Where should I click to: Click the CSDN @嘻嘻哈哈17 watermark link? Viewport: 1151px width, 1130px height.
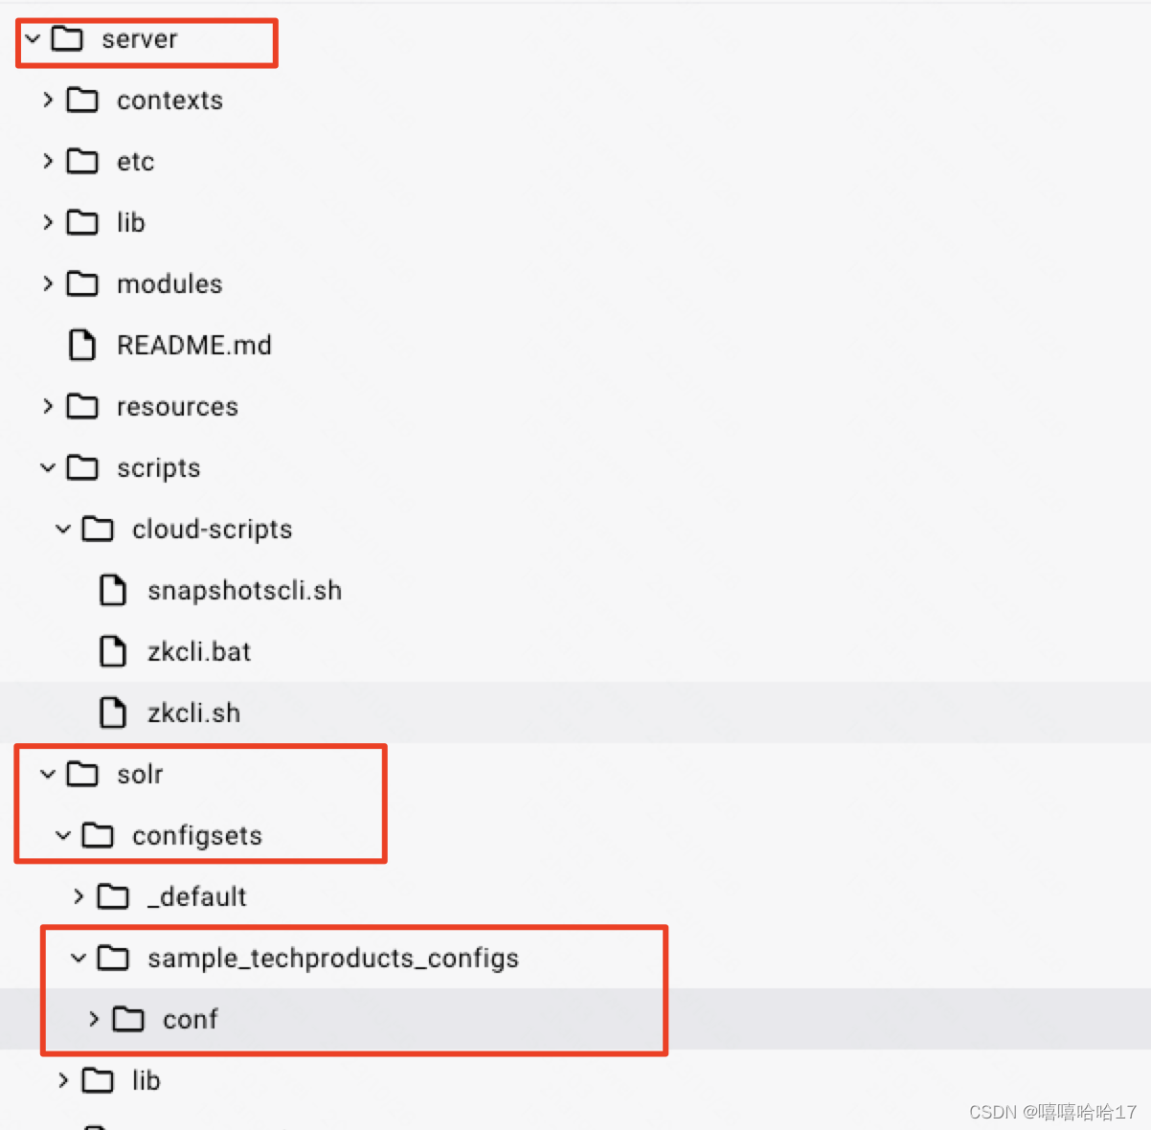(1052, 1112)
